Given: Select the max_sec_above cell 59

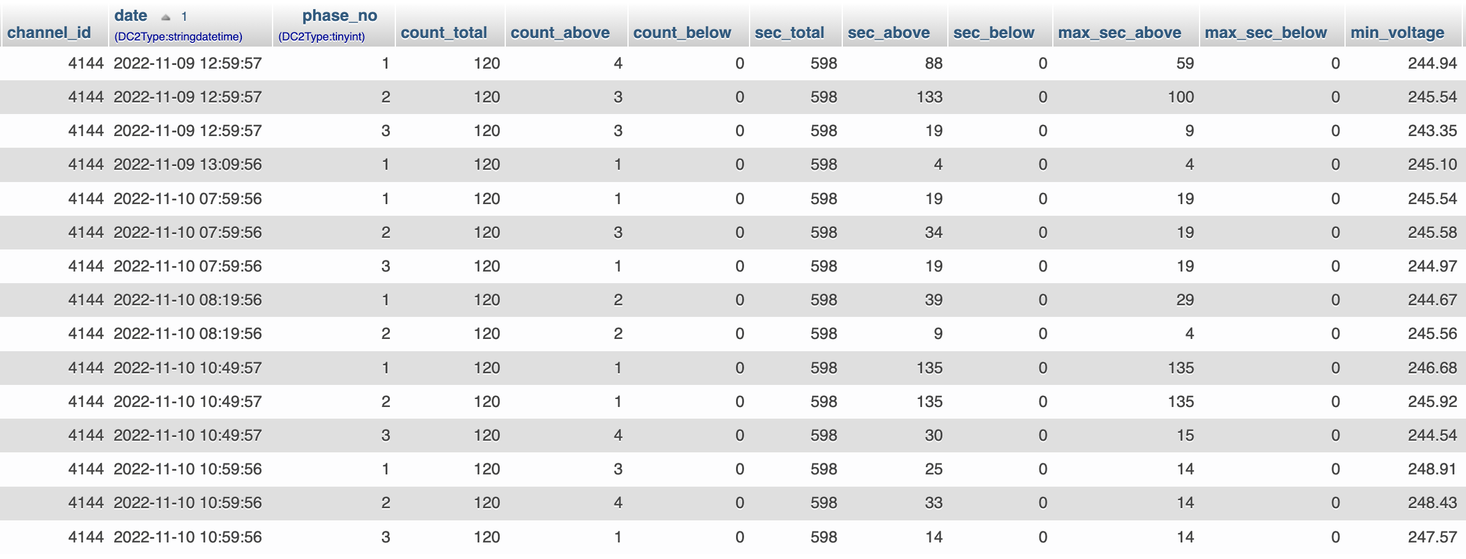Looking at the screenshot, I should click(x=1185, y=63).
